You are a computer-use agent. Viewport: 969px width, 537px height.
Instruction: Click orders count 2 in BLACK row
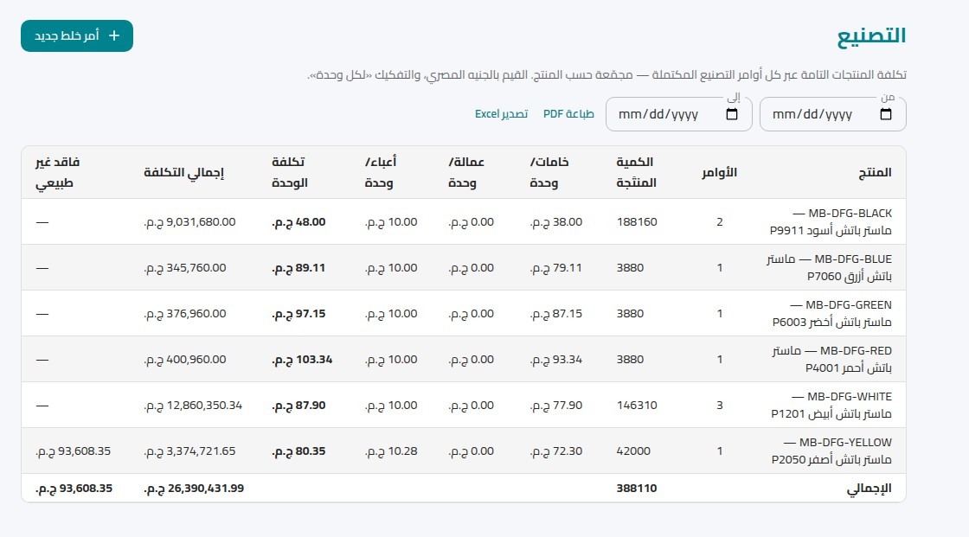click(719, 222)
